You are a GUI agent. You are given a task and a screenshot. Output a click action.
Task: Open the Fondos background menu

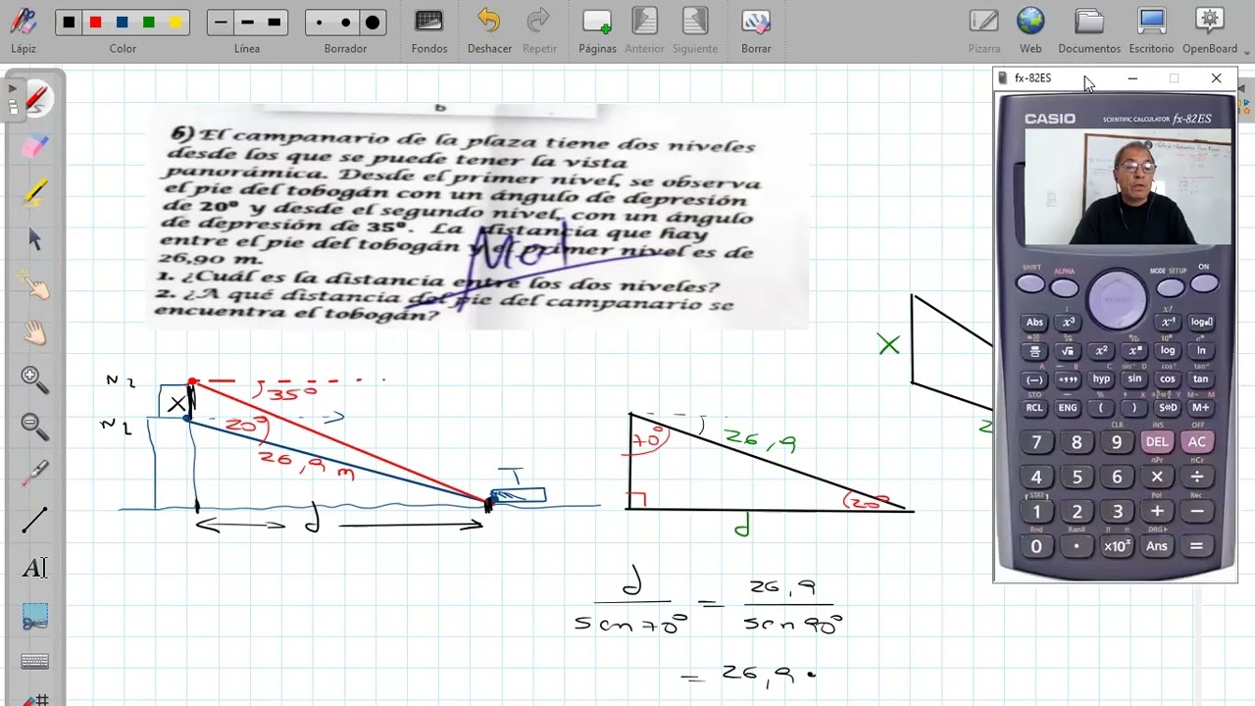coord(429,29)
